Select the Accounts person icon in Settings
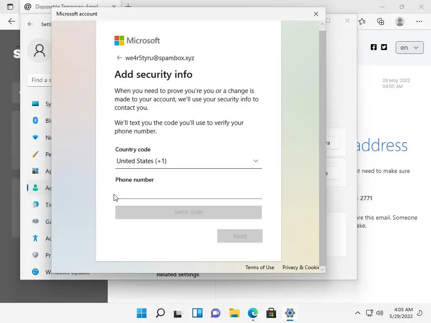 point(35,188)
